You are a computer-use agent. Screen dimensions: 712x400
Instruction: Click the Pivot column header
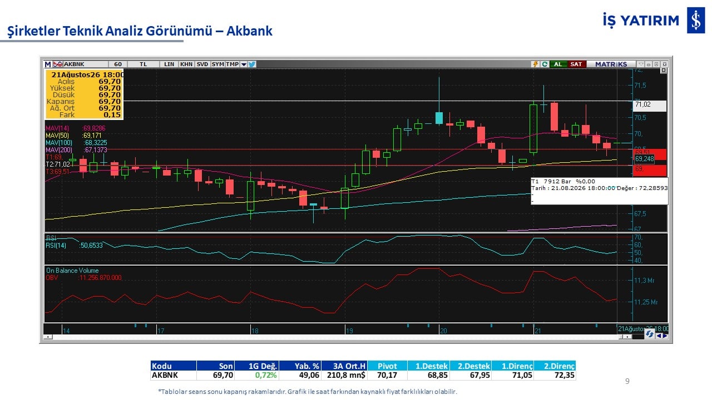point(387,366)
